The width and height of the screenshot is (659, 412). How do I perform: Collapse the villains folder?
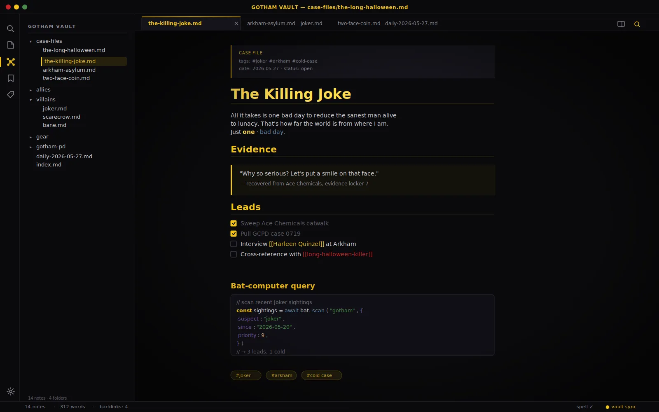[x=30, y=100]
